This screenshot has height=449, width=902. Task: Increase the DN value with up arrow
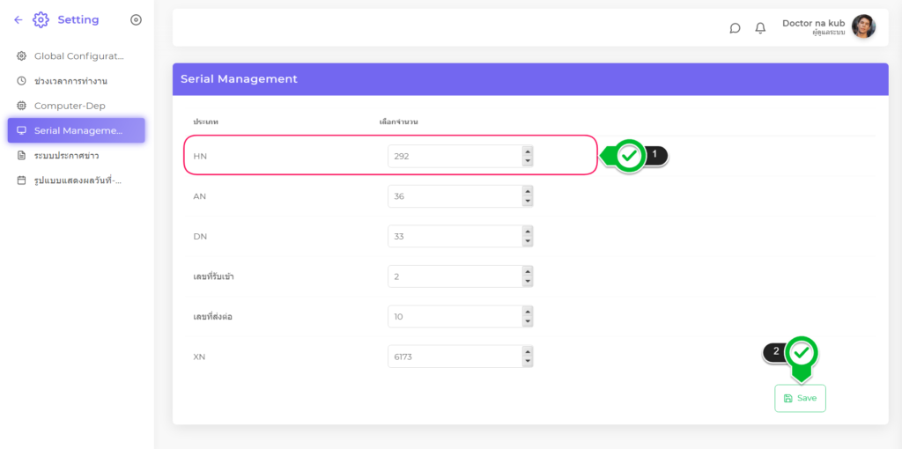click(528, 232)
